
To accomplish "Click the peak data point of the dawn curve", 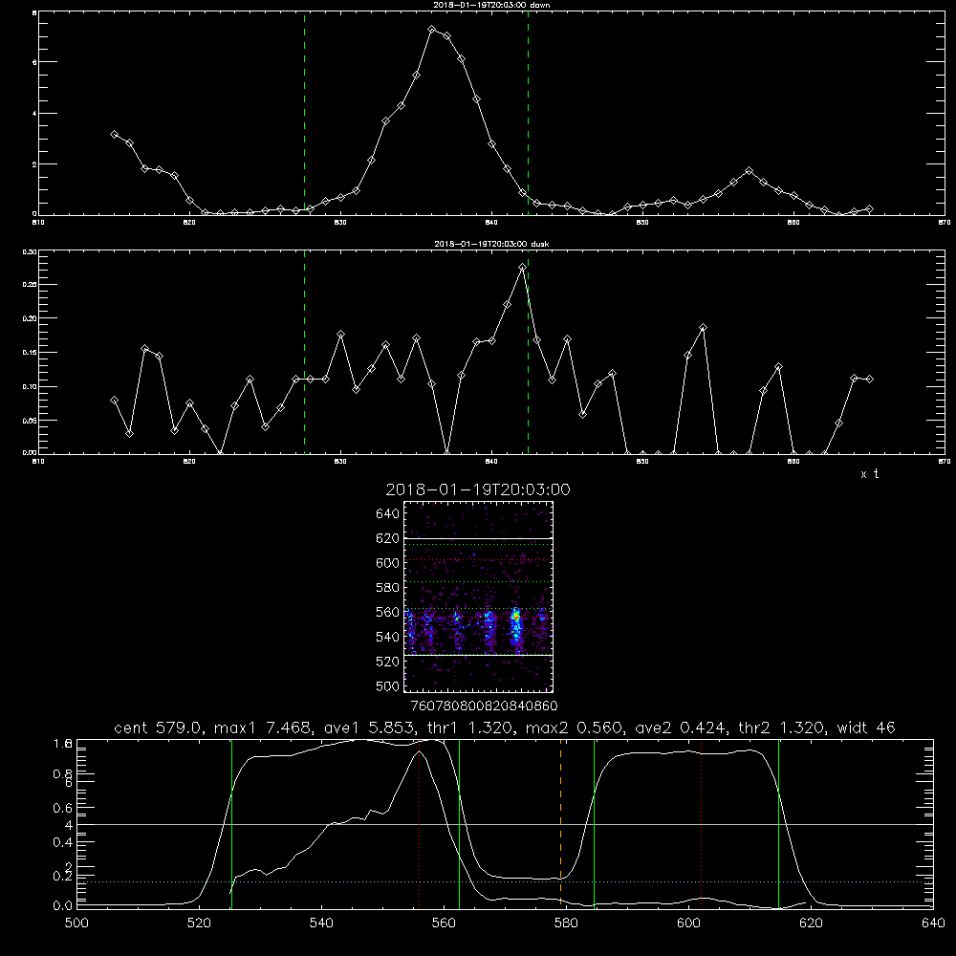I will (432, 30).
